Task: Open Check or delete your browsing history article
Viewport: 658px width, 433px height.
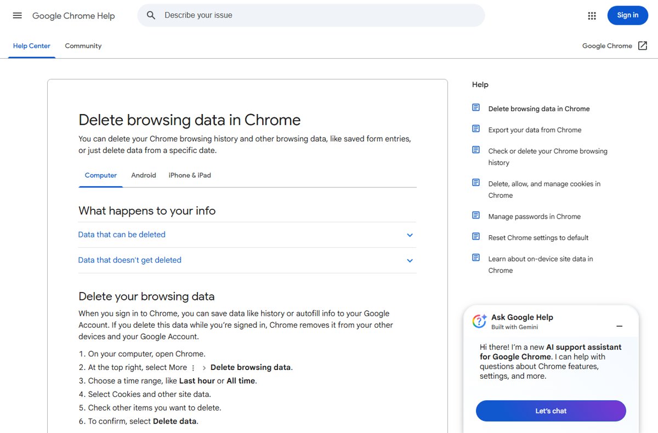Action: pyautogui.click(x=548, y=157)
